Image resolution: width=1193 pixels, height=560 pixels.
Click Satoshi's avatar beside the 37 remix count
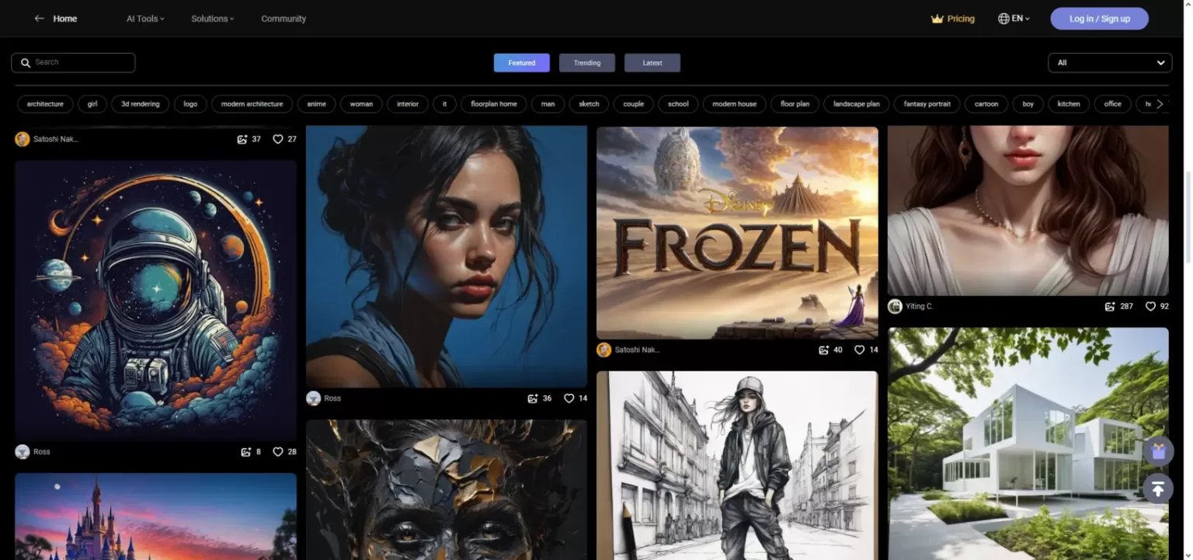pos(23,139)
